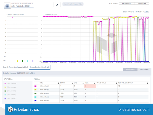Click cyan diamond marker in start/end chart
This screenshot has height=115, width=153.
tap(28, 61)
